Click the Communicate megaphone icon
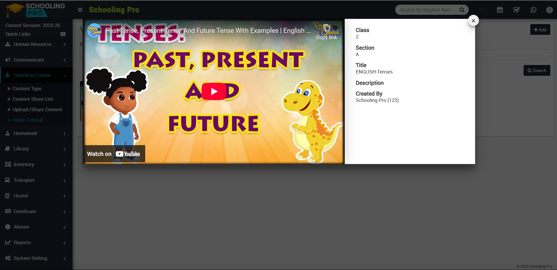Image resolution: width=557 pixels, height=270 pixels. pos(8,60)
